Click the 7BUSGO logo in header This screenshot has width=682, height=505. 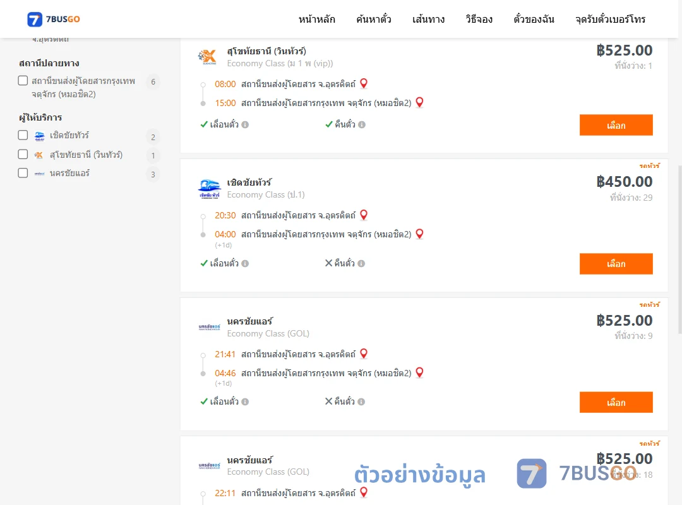pos(54,19)
